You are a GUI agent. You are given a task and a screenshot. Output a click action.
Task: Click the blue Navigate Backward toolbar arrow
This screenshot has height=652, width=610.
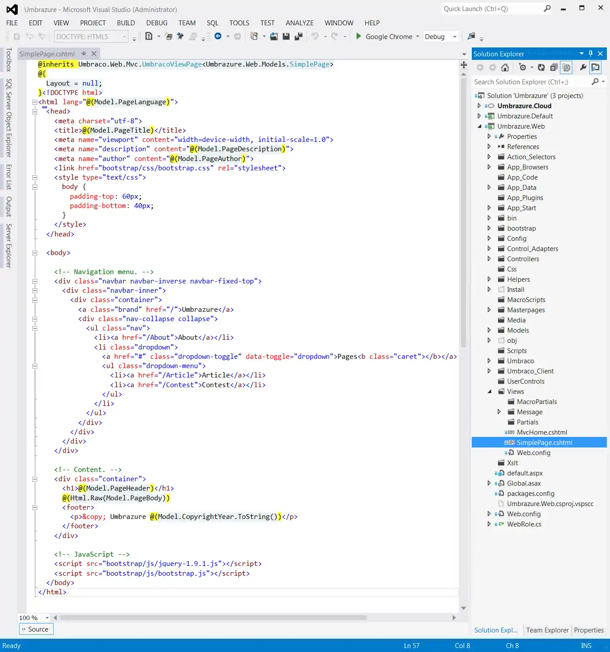(218, 36)
